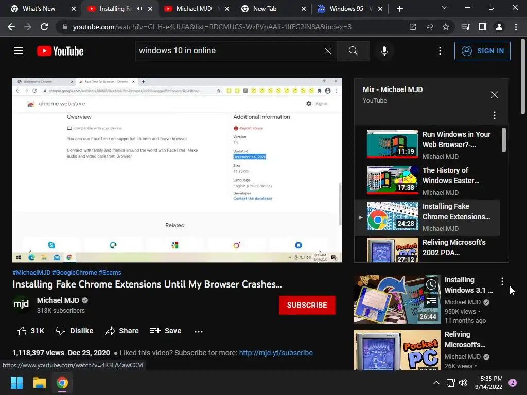Share the video

[122, 331]
